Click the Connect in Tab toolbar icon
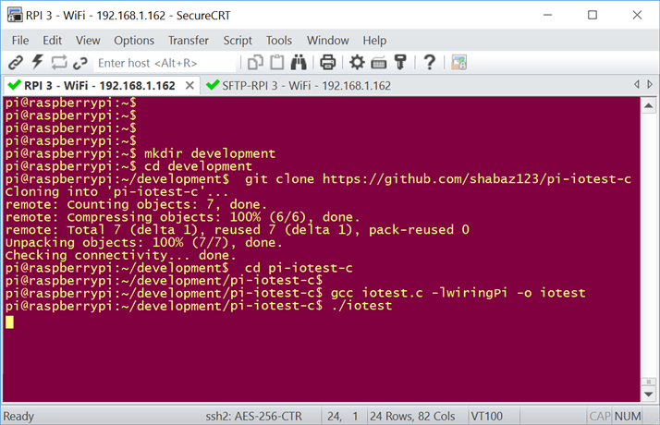The image size is (660, 425). pyautogui.click(x=59, y=63)
